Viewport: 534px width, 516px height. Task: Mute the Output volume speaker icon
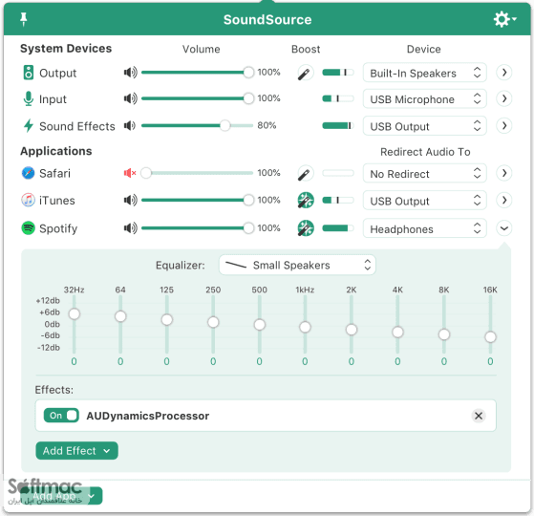(131, 73)
